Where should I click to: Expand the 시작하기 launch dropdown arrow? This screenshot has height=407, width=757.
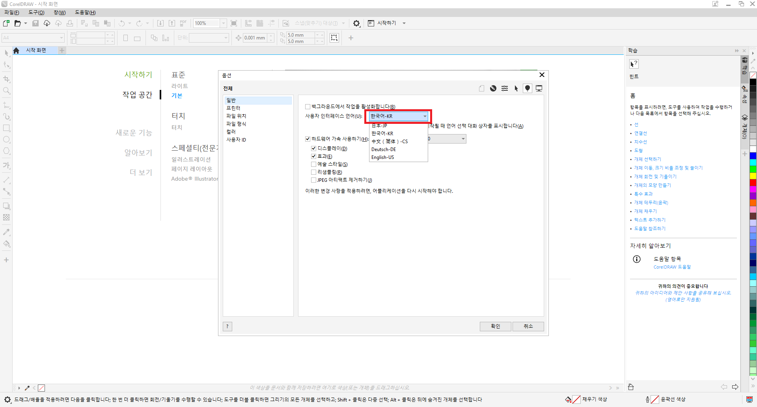[404, 23]
